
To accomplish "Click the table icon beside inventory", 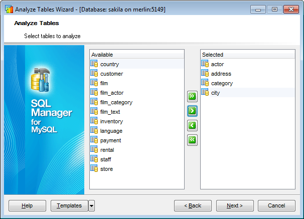I will click(94, 121).
